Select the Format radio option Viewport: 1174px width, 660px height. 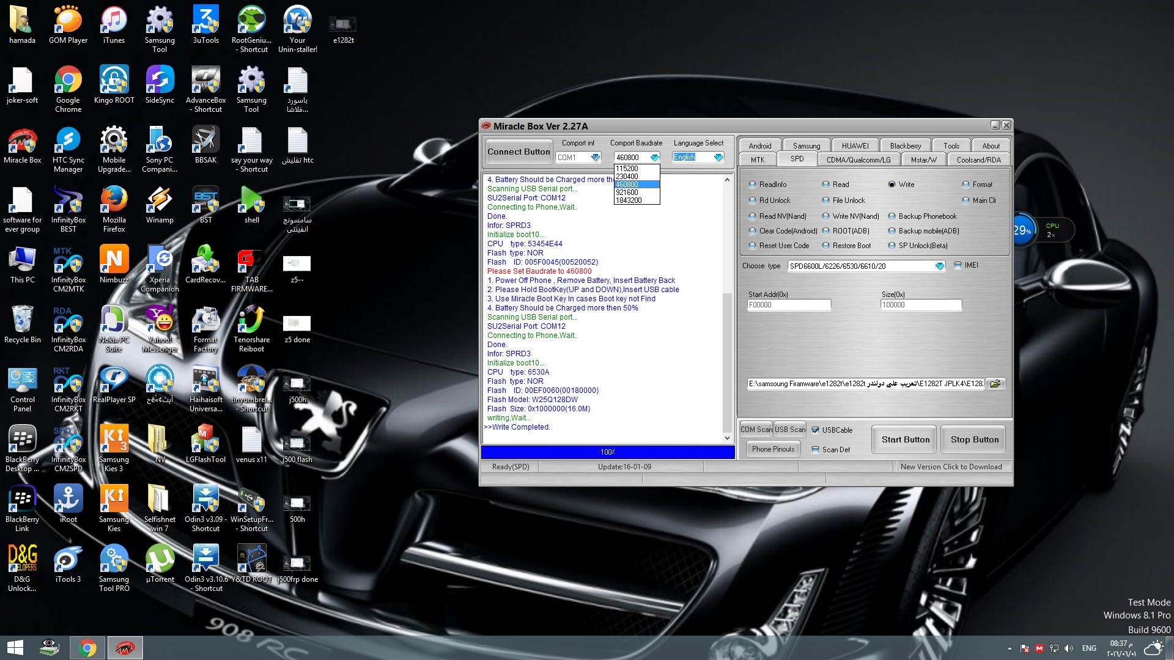point(965,185)
